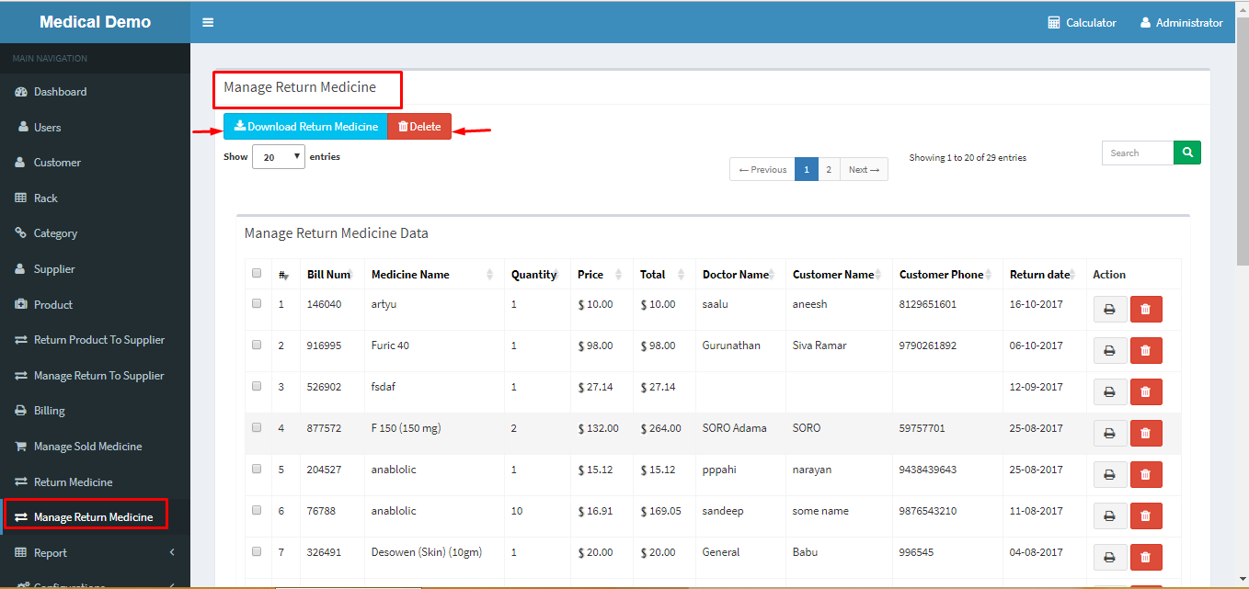Select page 1 in pagination
1249x589 pixels.
[806, 169]
